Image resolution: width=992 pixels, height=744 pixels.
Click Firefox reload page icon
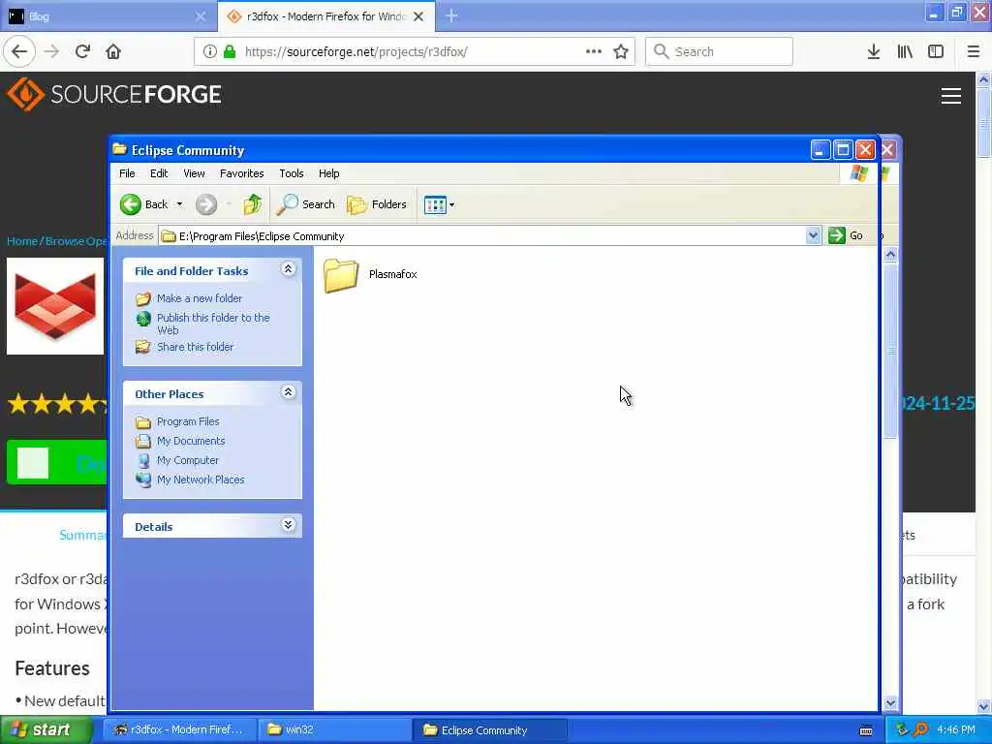coord(82,51)
